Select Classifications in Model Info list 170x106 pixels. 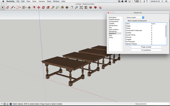click(x=114, y=20)
